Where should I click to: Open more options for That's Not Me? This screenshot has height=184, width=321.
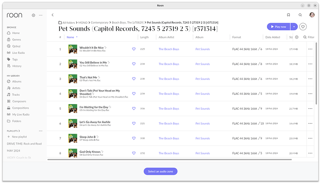pyautogui.click(x=310, y=79)
